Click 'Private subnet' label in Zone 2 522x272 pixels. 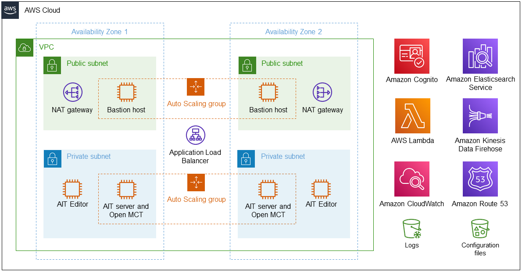coord(283,157)
